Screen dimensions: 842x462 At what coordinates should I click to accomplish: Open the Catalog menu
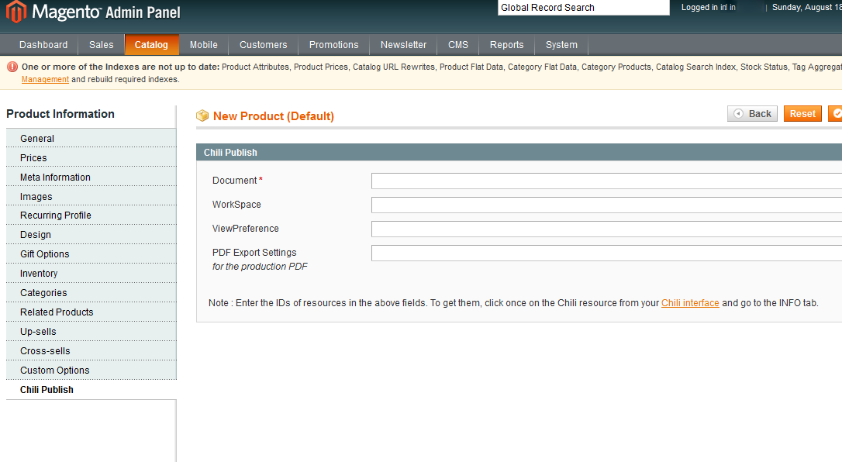(x=151, y=45)
